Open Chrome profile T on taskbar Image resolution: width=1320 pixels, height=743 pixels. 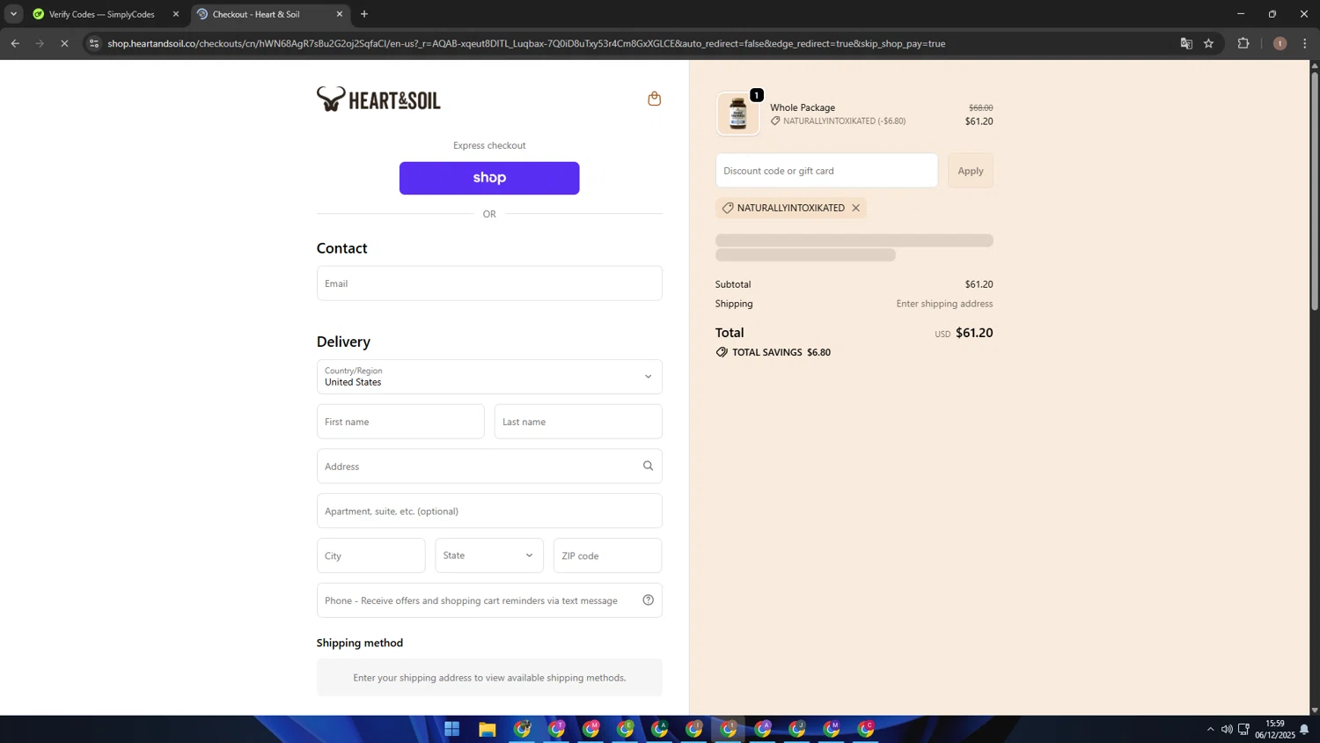556,729
